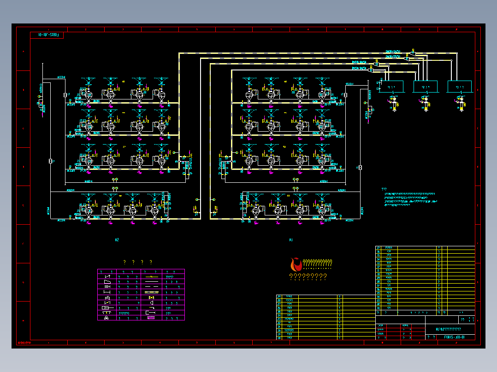
Task: Select drawing number F0BIS-J00-01 in title block
Action: 454,337
